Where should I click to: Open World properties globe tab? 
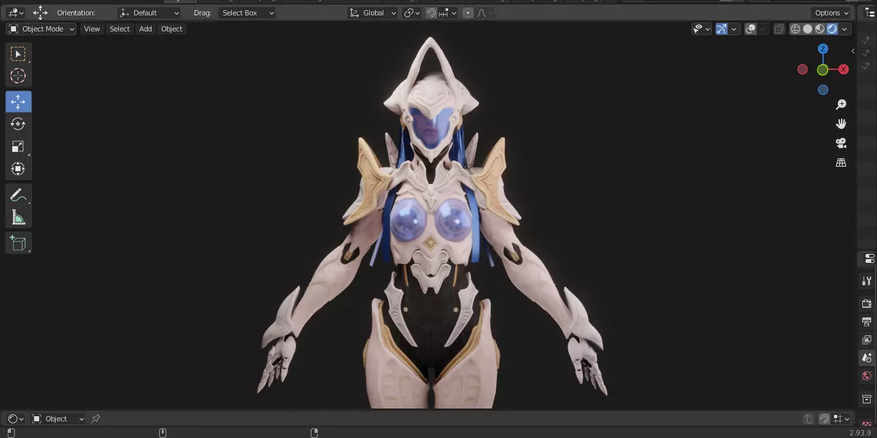pyautogui.click(x=867, y=376)
